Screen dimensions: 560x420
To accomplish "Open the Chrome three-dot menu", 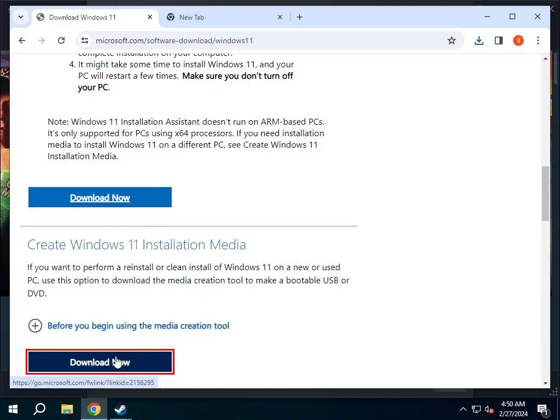I will [538, 40].
